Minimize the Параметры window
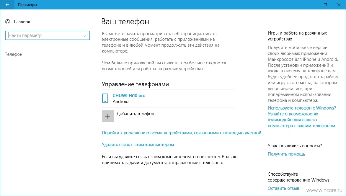The width and height of the screenshot is (346, 196). (x=312, y=5)
